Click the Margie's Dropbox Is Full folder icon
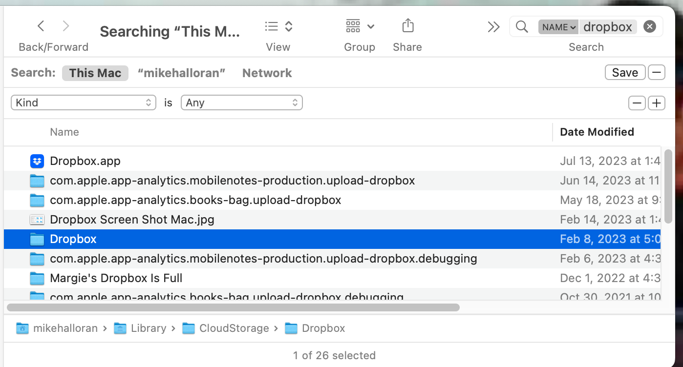Viewport: 683px width, 367px height. pyautogui.click(x=37, y=278)
